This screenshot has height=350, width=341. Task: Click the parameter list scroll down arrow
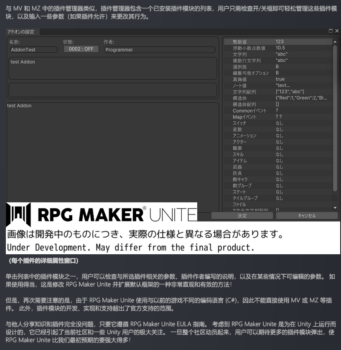point(335,208)
